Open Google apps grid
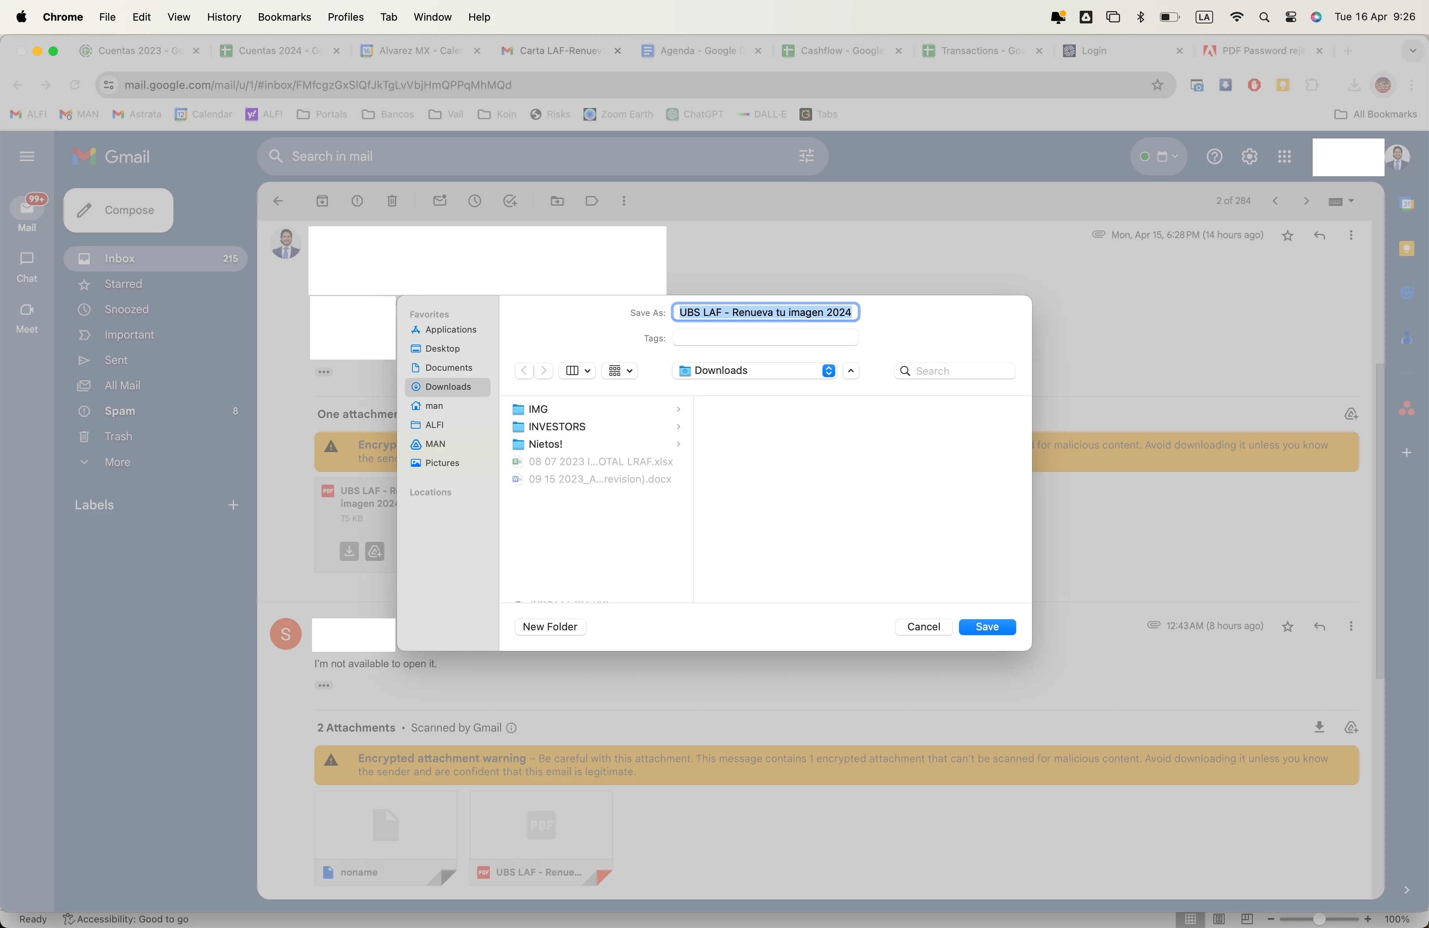The image size is (1429, 928). (1284, 157)
